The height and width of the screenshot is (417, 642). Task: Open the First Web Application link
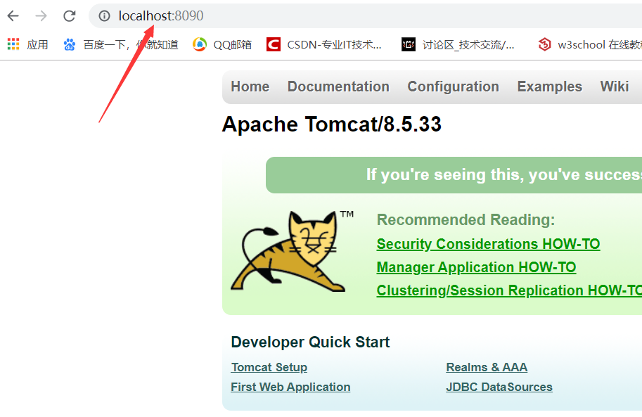click(x=290, y=387)
